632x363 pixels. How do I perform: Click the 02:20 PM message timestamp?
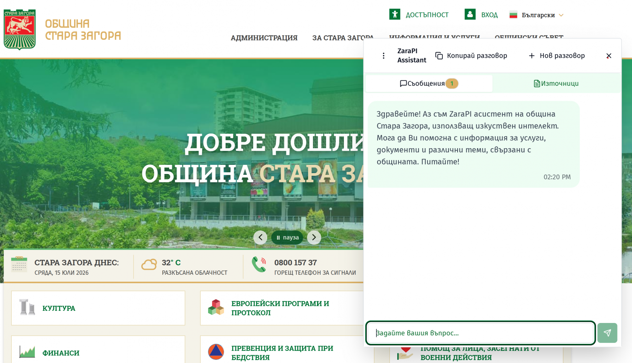tap(557, 177)
